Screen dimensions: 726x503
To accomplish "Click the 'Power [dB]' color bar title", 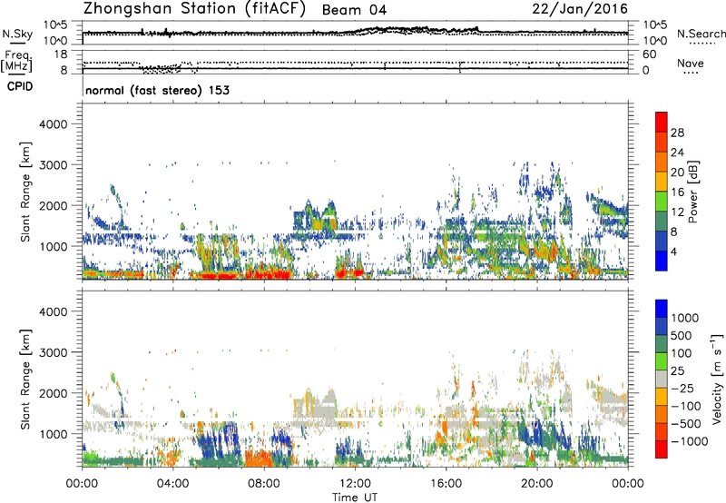I will pyautogui.click(x=693, y=192).
